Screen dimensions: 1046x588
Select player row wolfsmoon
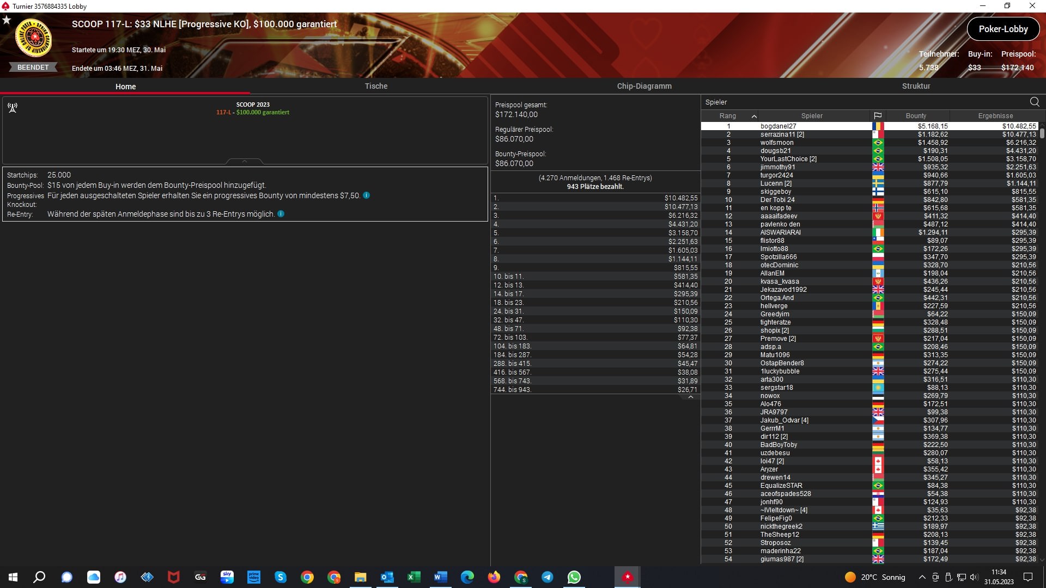pos(870,143)
